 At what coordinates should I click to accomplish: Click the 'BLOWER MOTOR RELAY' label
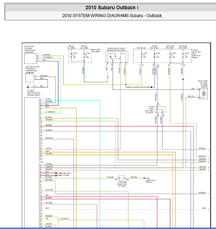[116, 50]
